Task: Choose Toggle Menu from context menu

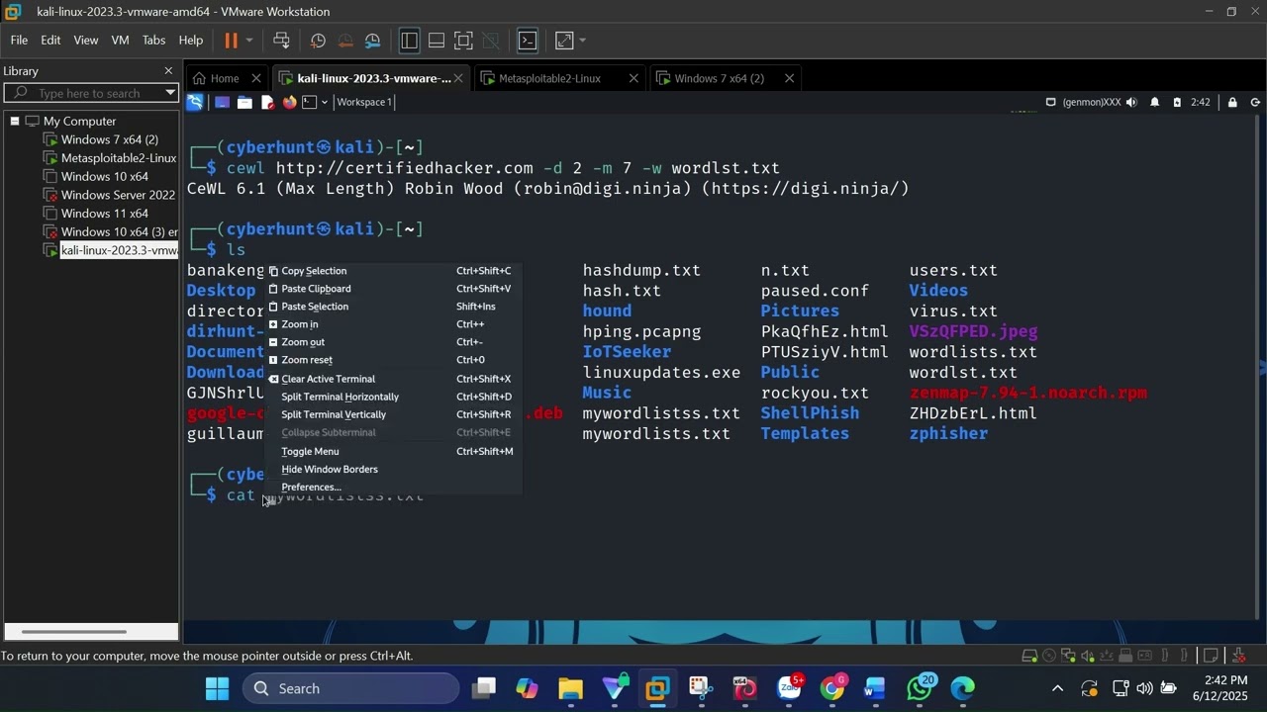Action: click(393, 451)
